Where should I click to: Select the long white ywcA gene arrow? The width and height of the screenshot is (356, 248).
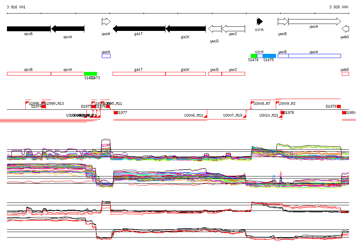[x=314, y=22]
